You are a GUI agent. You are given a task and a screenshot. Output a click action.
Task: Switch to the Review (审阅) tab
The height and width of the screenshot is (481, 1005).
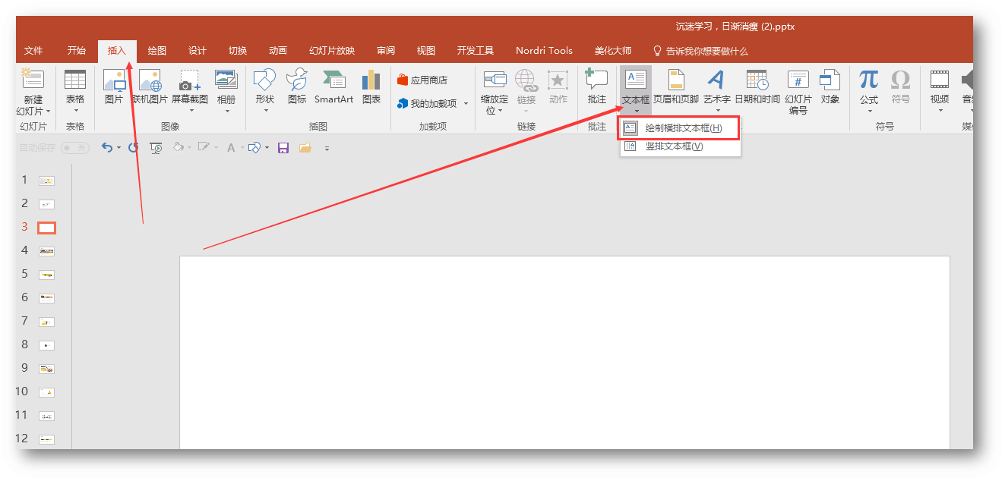[386, 51]
